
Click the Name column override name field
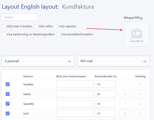coord(75,94)
